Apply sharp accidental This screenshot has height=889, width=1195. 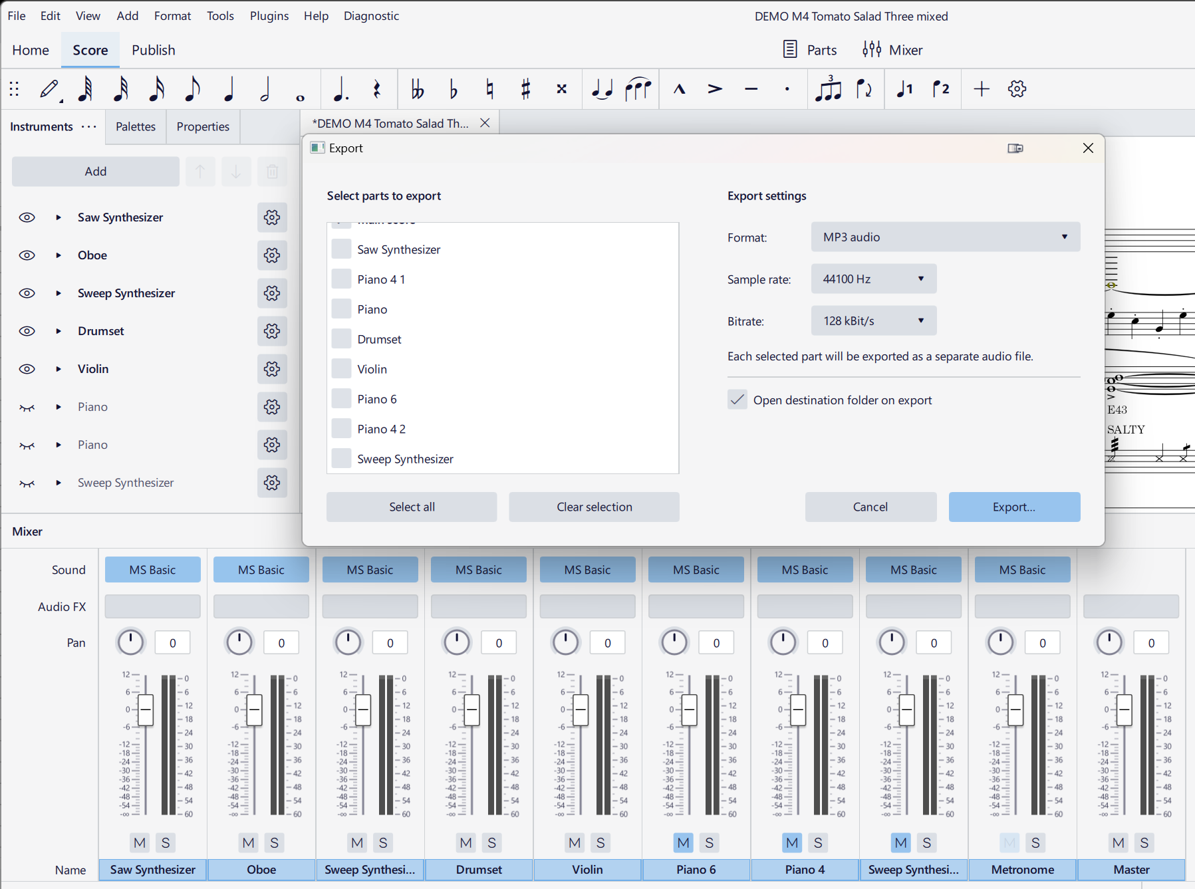[525, 89]
